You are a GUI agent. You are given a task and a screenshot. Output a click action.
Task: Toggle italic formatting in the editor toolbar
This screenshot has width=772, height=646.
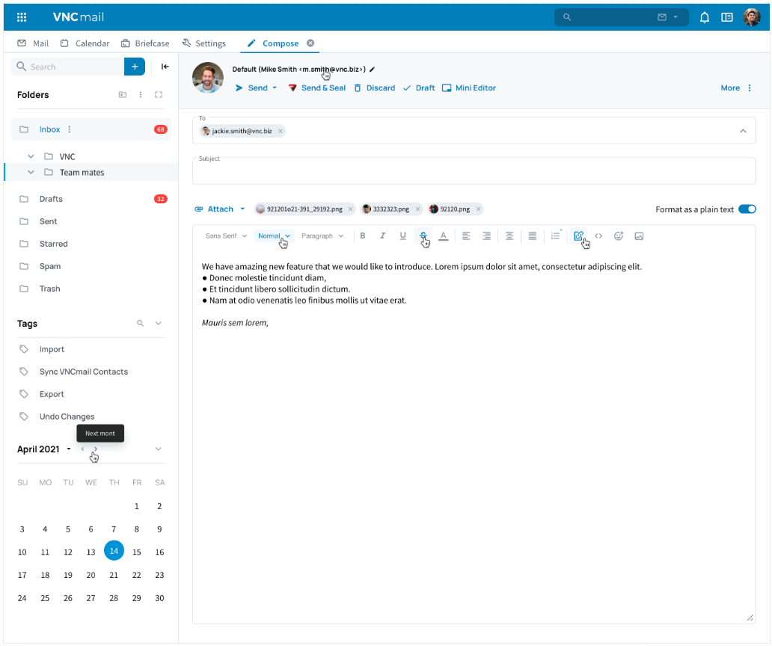click(x=382, y=236)
